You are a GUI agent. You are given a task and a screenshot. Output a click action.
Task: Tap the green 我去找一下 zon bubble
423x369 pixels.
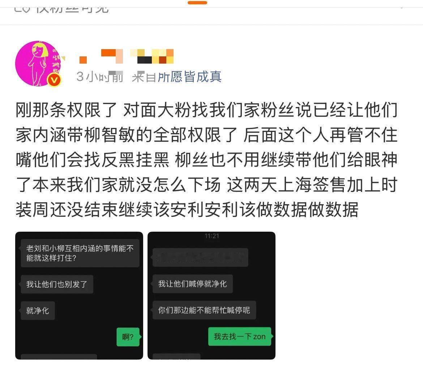pos(240,336)
